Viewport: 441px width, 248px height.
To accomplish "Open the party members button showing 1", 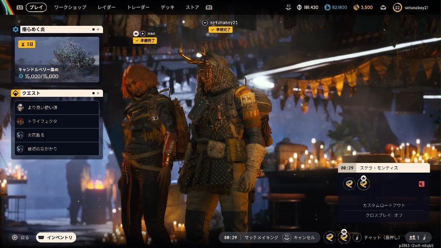I will click(418, 238).
